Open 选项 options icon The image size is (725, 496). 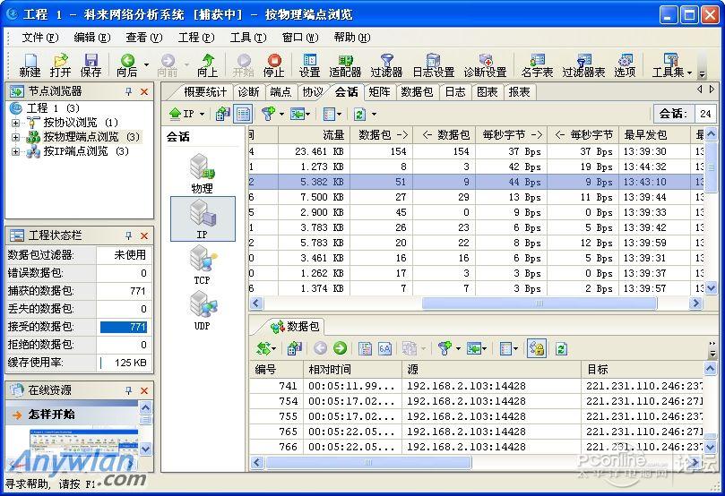[625, 65]
